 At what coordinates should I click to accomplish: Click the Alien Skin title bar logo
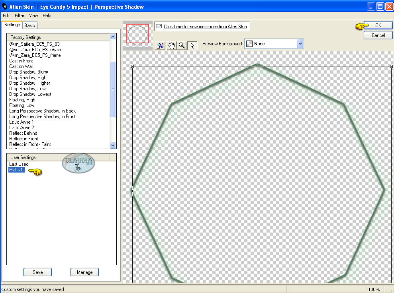4,7
